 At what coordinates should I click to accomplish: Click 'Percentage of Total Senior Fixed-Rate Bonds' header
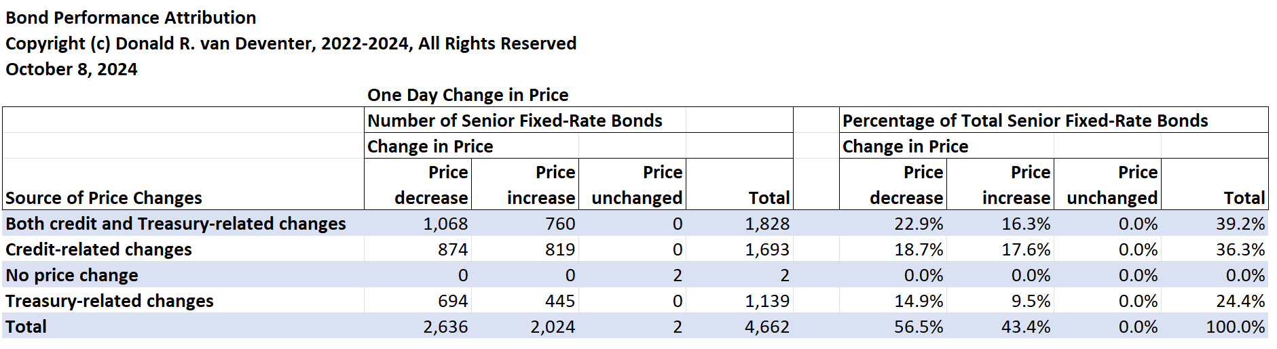click(x=1025, y=121)
